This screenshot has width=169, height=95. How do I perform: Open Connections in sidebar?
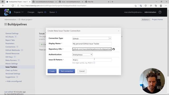tap(10, 47)
